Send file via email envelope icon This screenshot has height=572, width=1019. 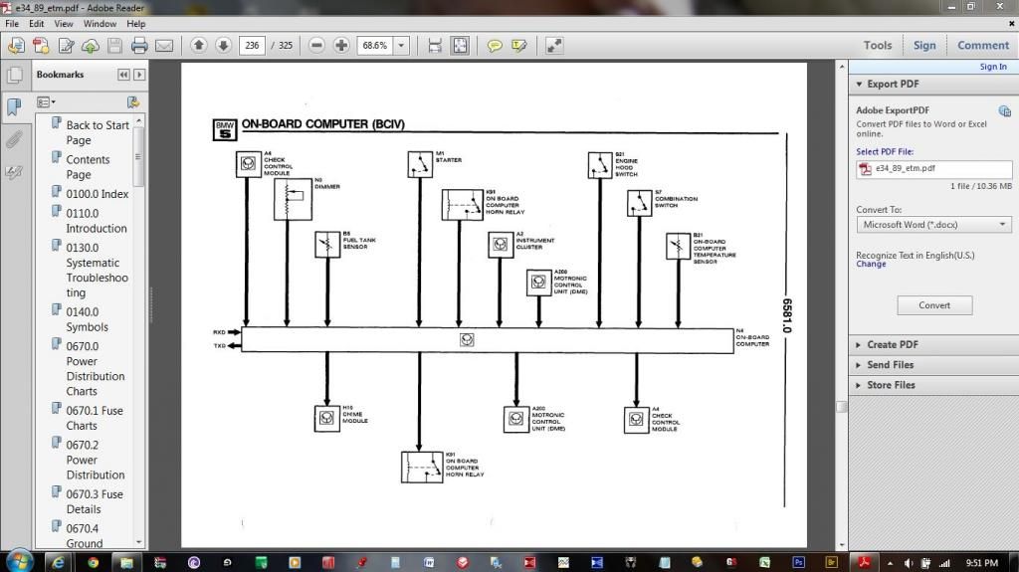click(164, 46)
